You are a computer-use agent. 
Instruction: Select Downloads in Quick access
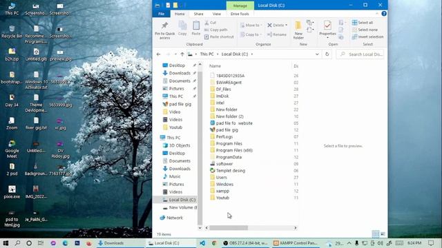pos(180,73)
